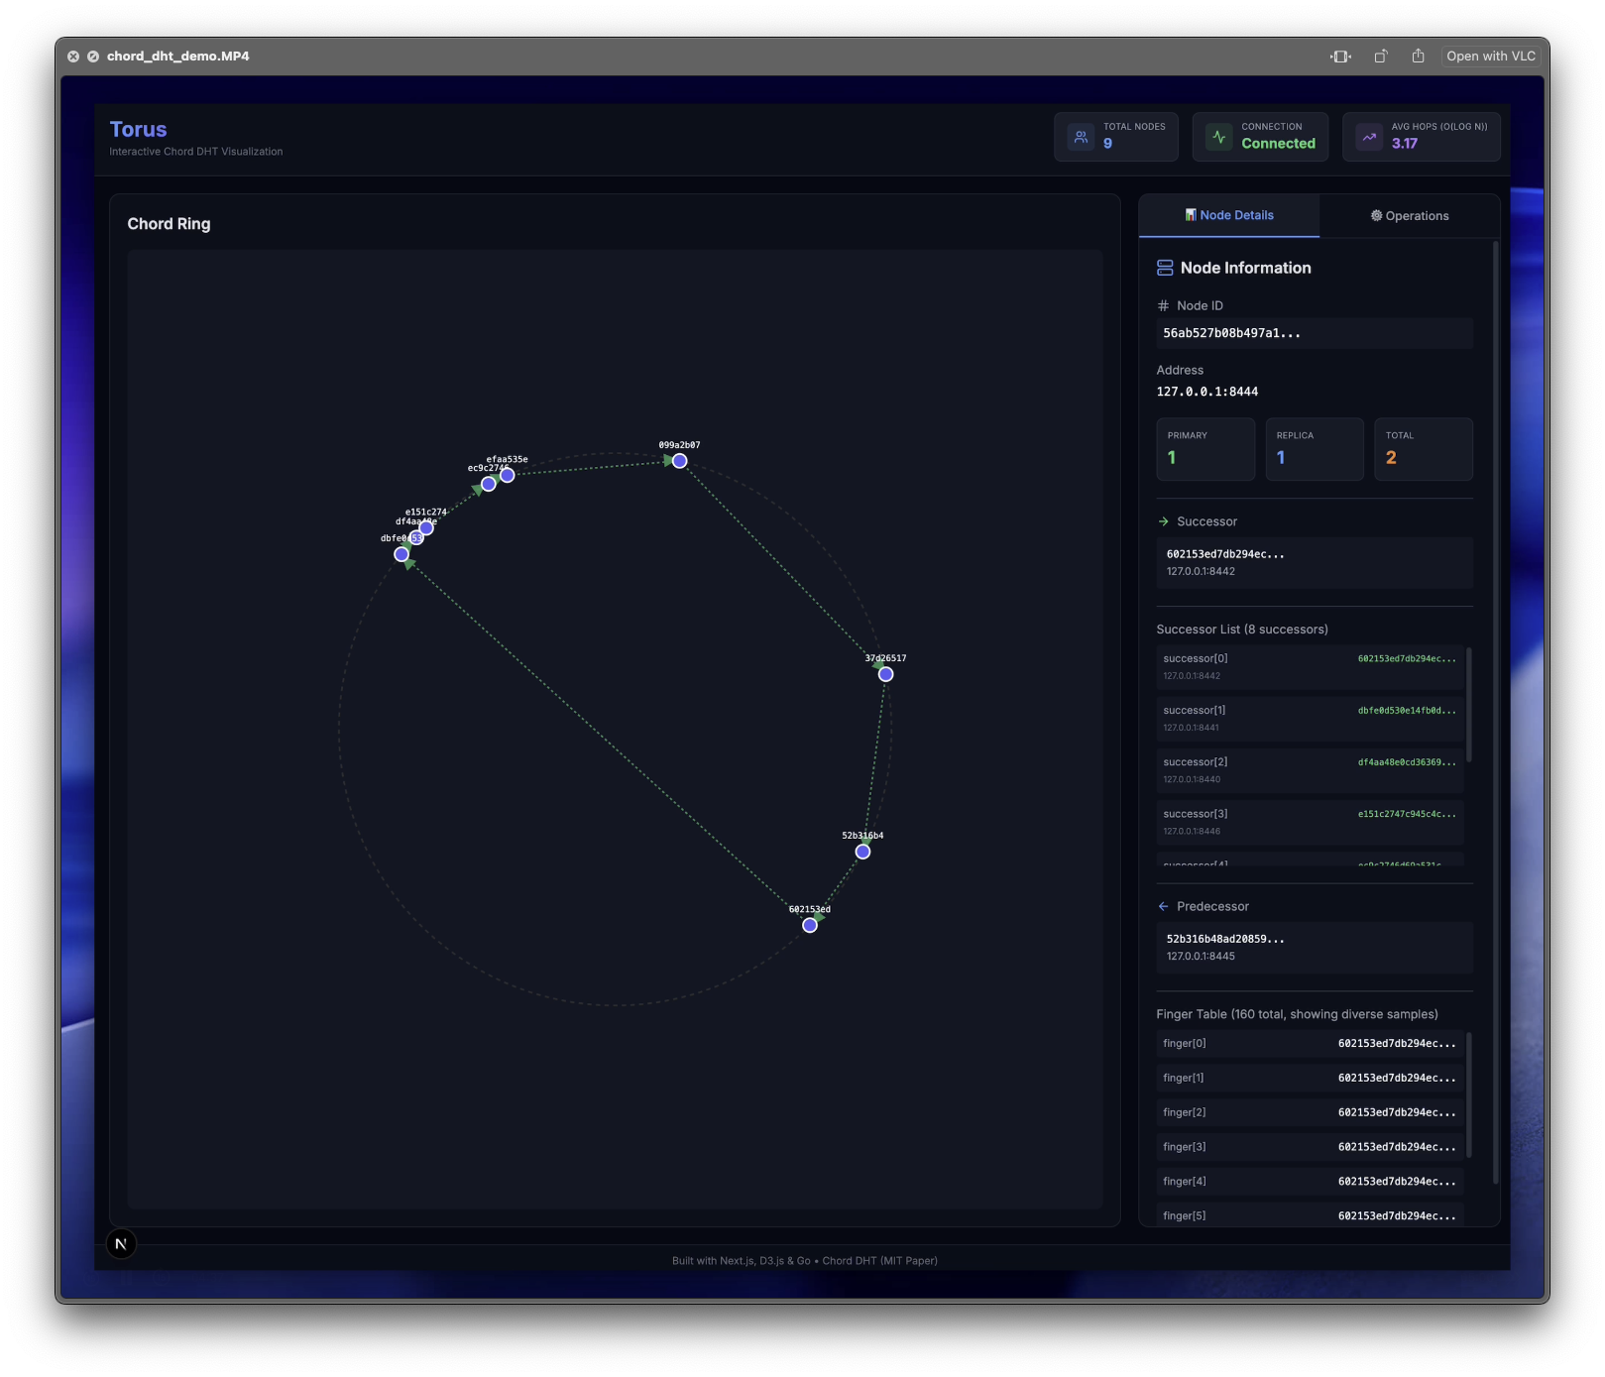Screen dimensions: 1605x1377
Task: Click the green Successor arrow icon
Action: (x=1164, y=521)
